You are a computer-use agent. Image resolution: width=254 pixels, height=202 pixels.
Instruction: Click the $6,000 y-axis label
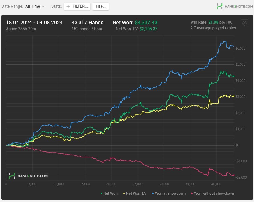click(x=240, y=49)
